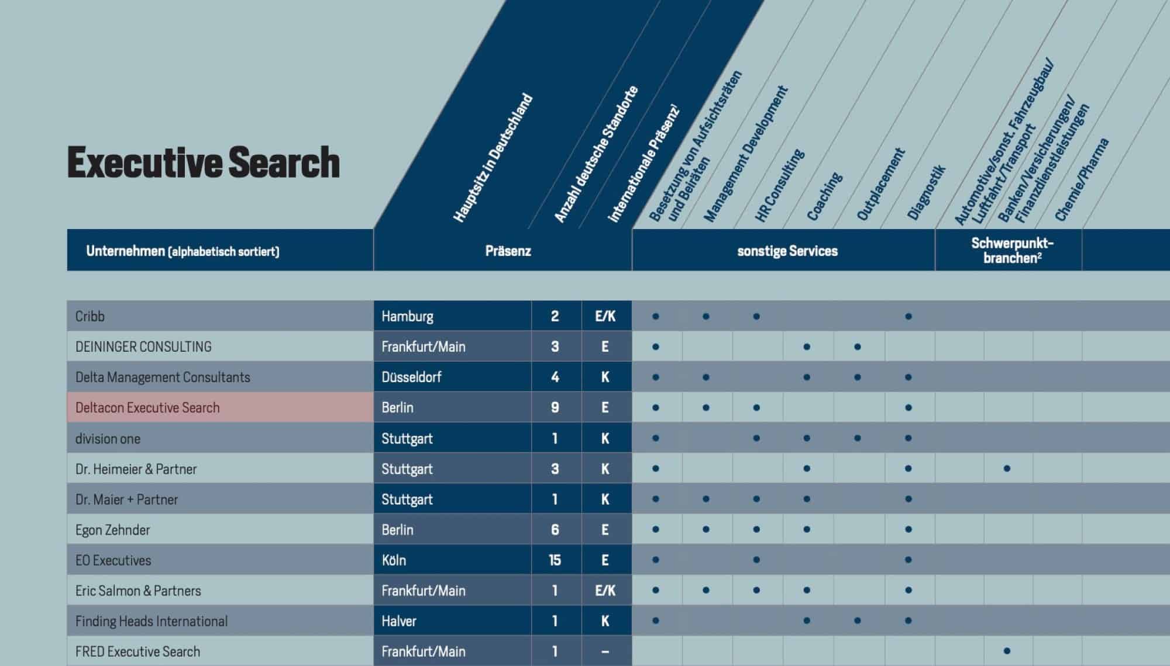Click the E/K cell in Cribb row
Image resolution: width=1170 pixels, height=666 pixels.
605,317
